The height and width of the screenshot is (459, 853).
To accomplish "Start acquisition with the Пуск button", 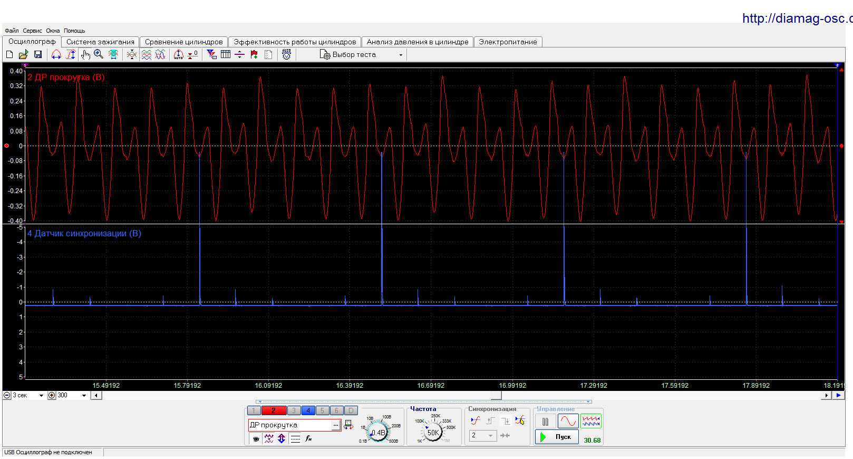I will coord(557,437).
